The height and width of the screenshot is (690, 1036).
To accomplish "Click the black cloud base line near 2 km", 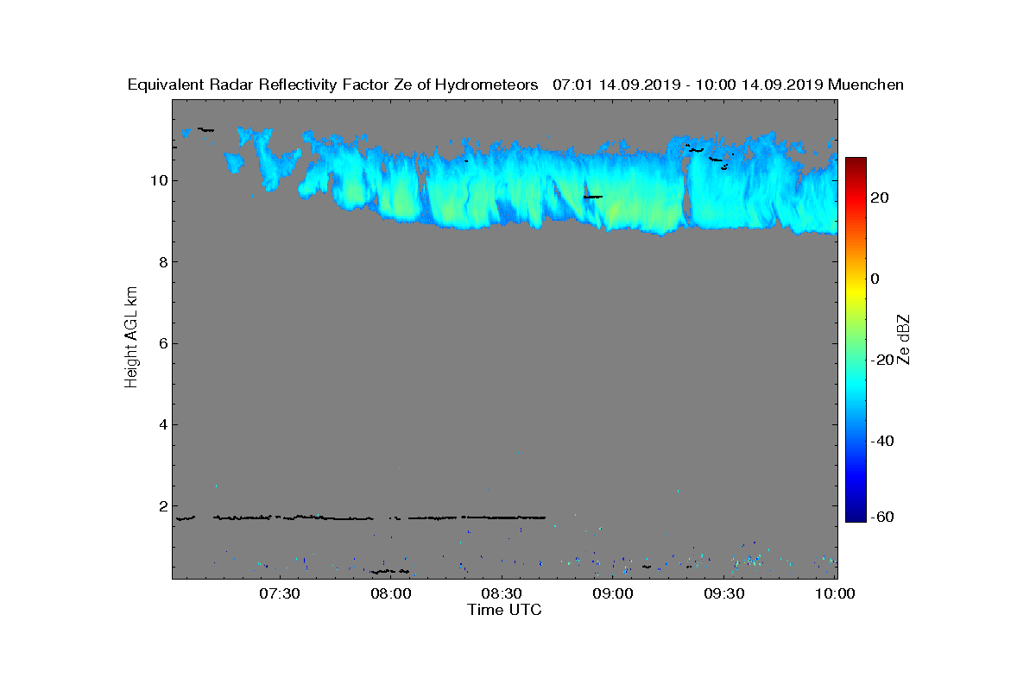I will 361,517.
